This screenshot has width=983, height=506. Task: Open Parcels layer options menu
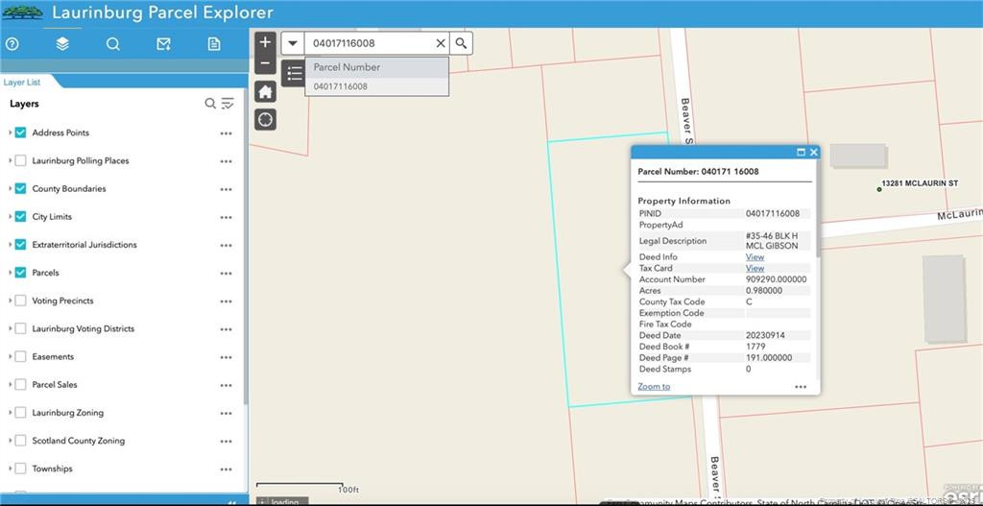227,274
